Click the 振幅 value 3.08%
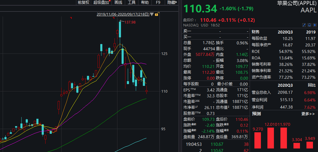The height and width of the screenshot is (152, 318). [x=242, y=61]
